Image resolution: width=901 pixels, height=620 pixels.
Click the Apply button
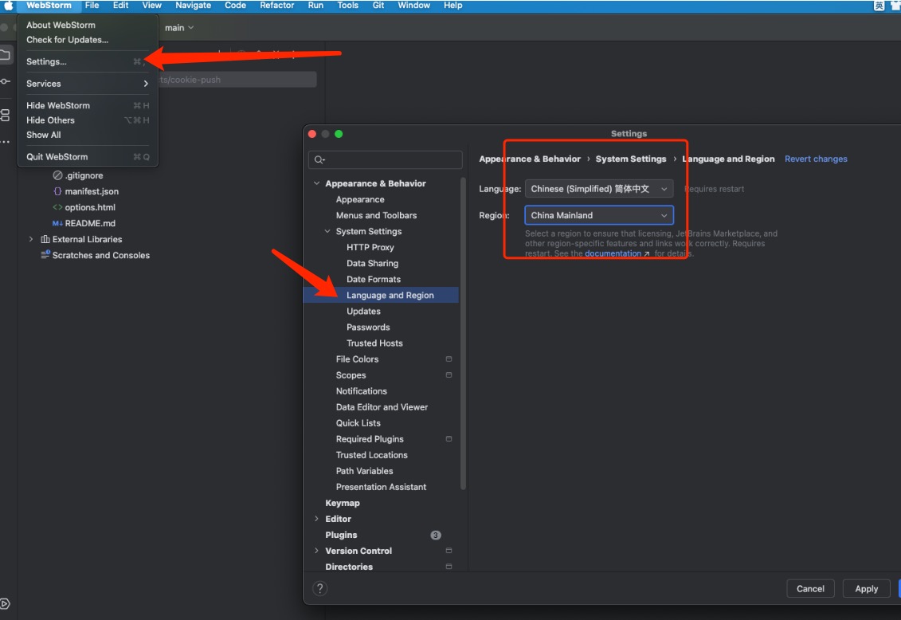[x=866, y=589]
